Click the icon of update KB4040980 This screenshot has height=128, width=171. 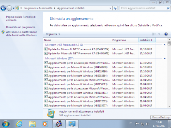pos(46,67)
